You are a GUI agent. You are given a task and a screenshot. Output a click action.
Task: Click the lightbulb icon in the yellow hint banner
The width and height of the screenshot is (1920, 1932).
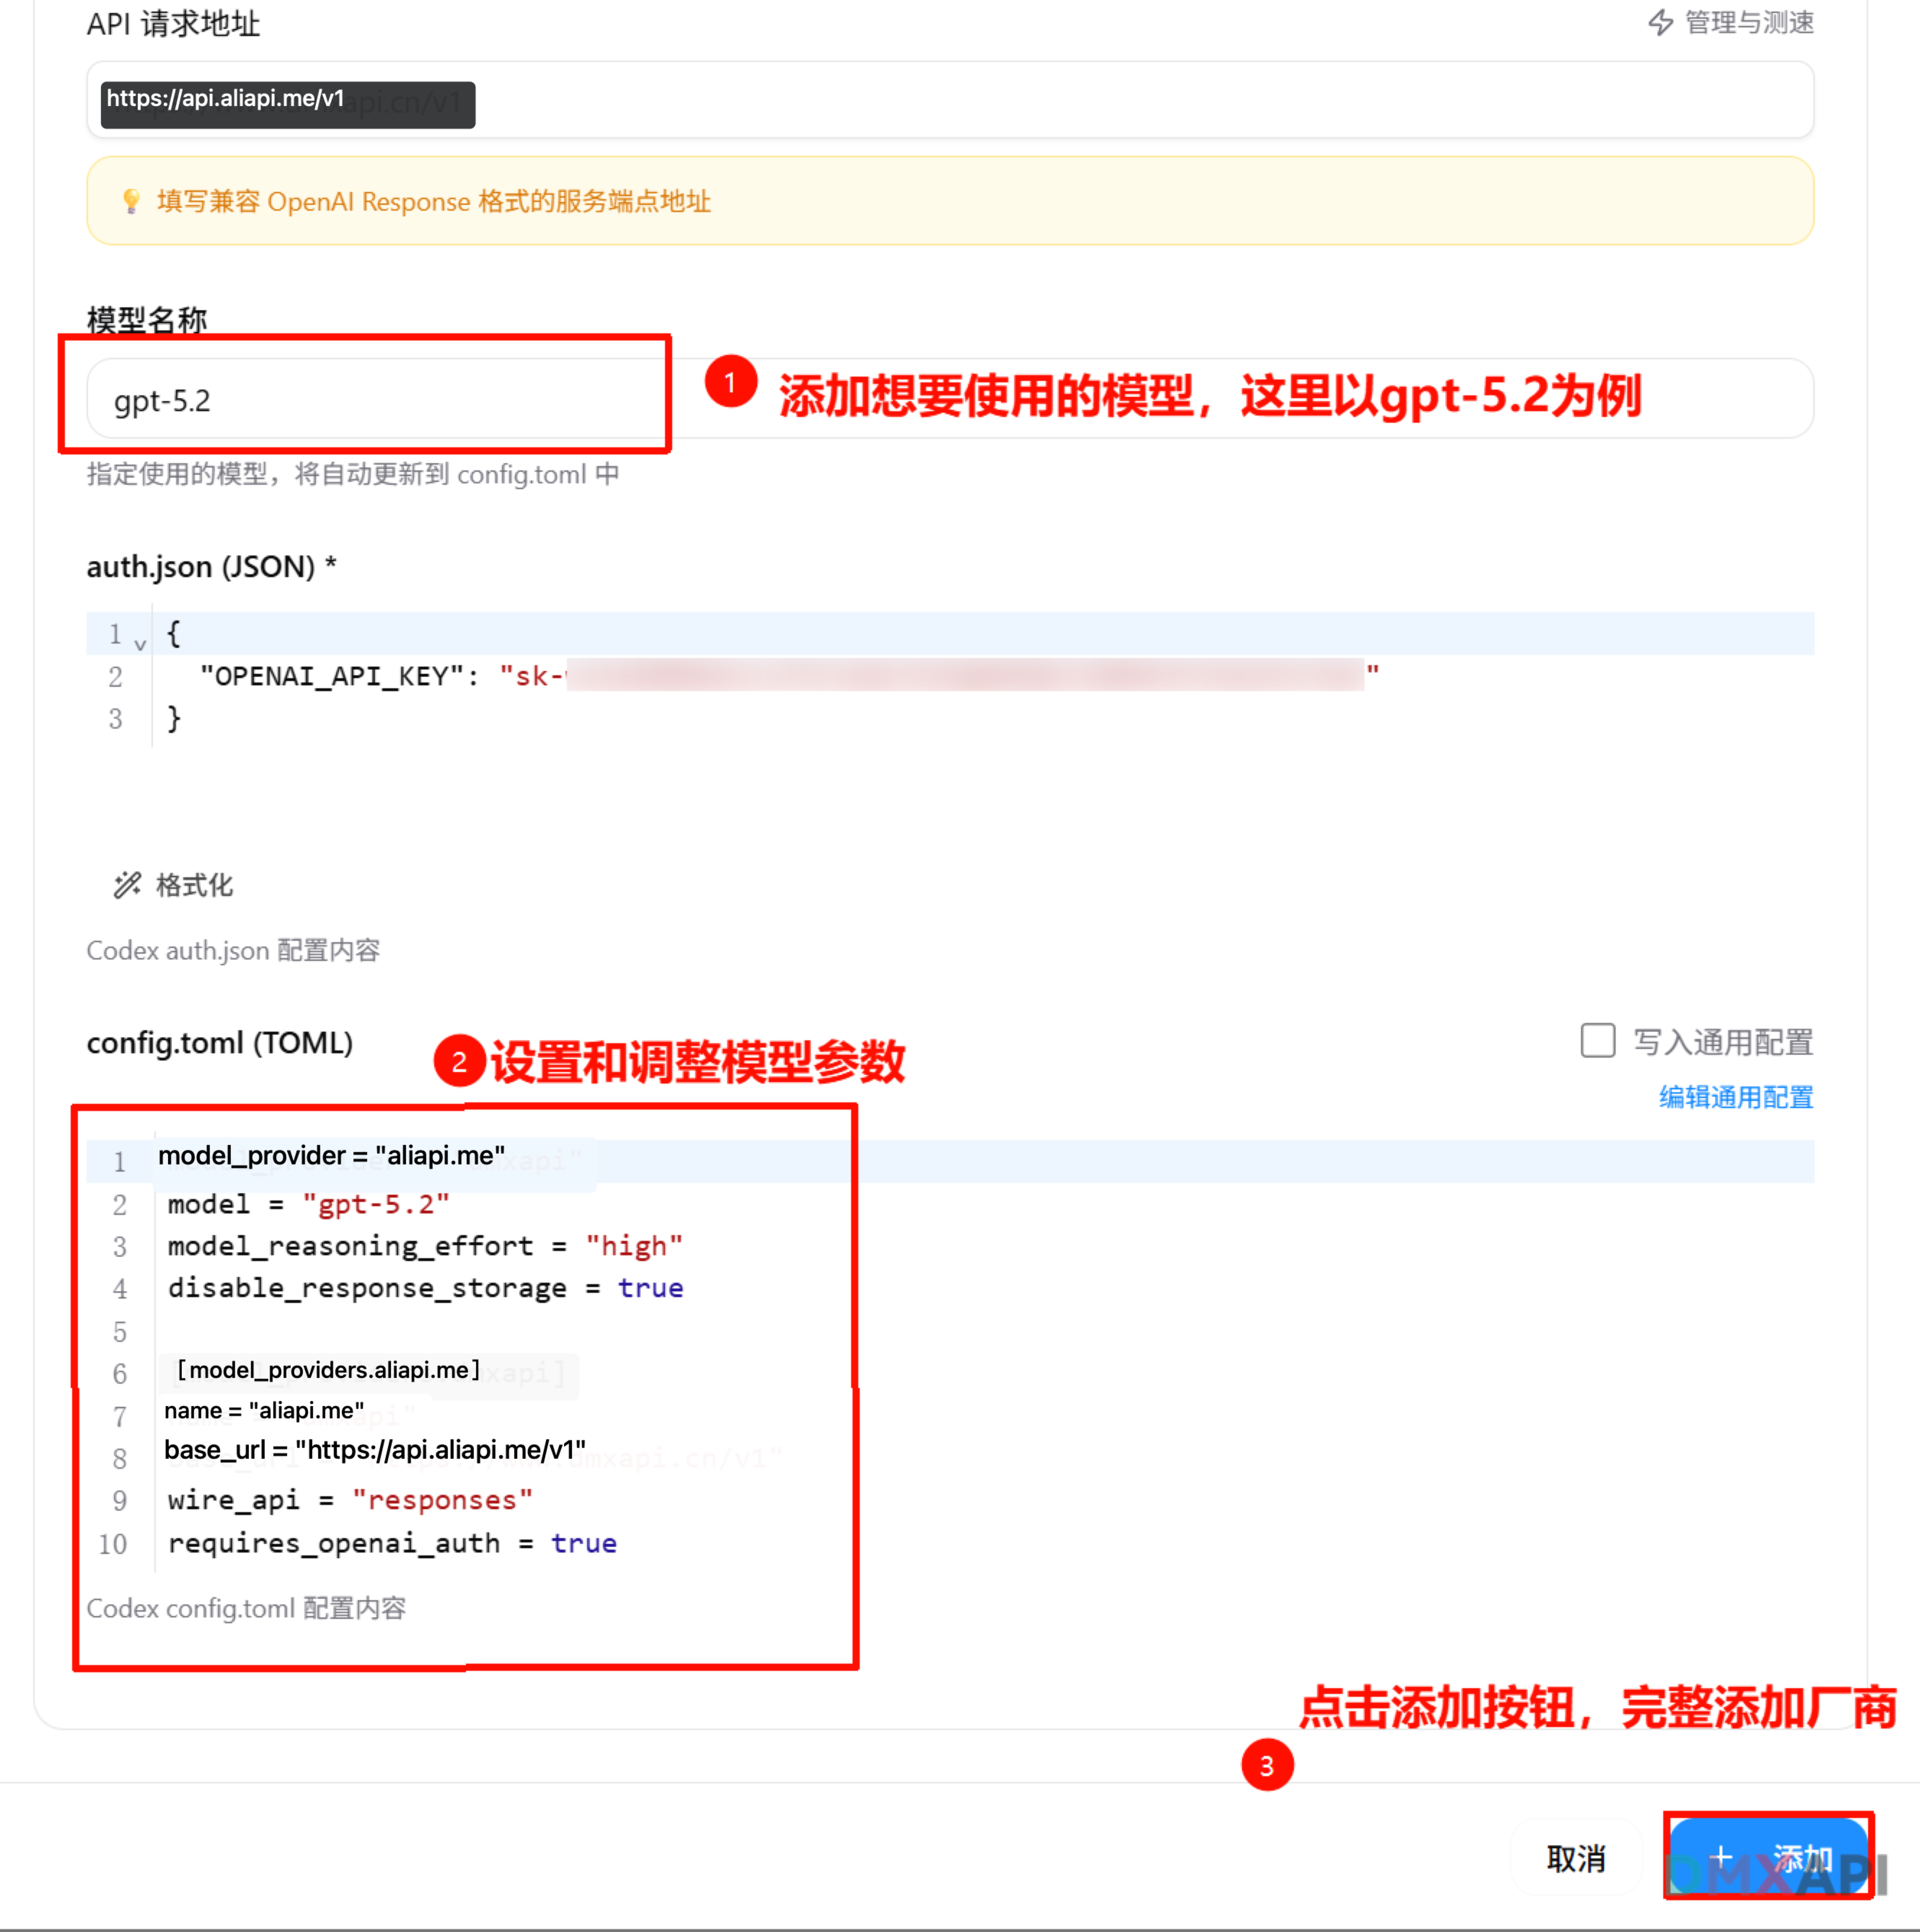pos(131,201)
